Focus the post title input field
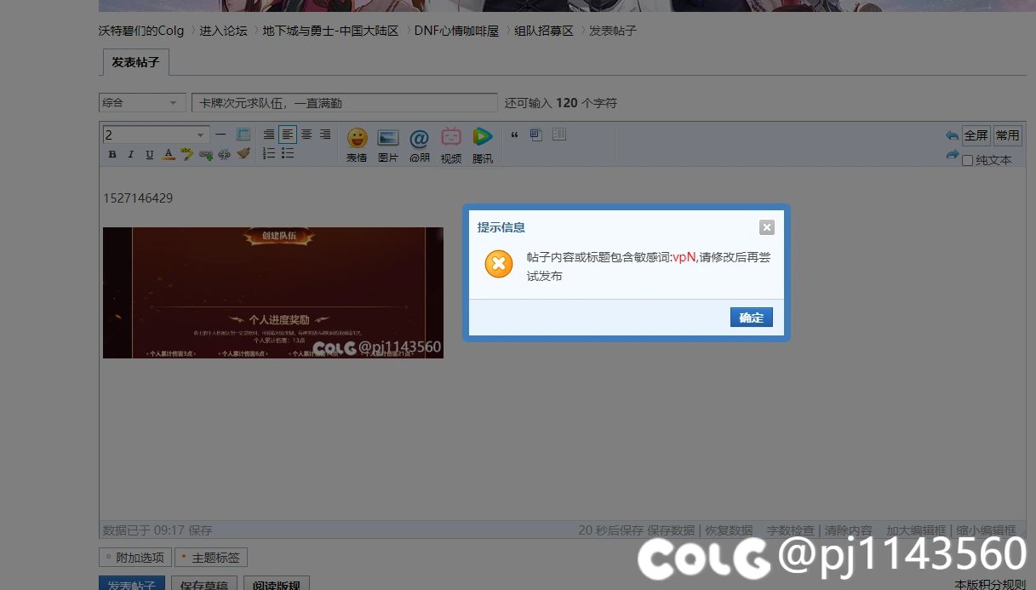This screenshot has height=590, width=1036. [345, 103]
